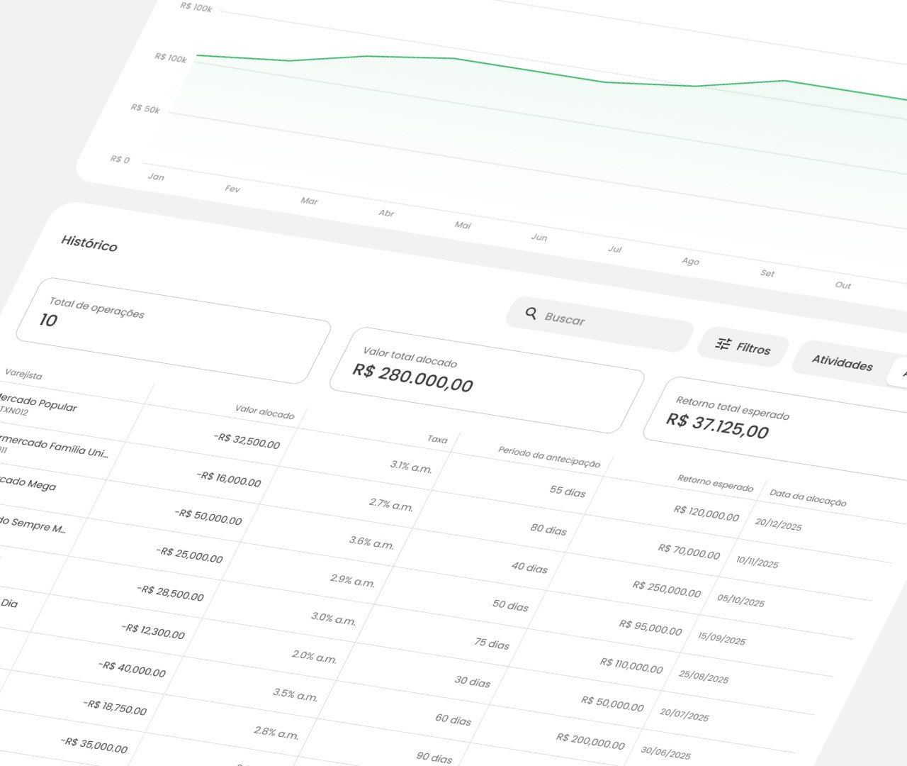Select the Total de operações card
The width and height of the screenshot is (907, 766).
(173, 331)
